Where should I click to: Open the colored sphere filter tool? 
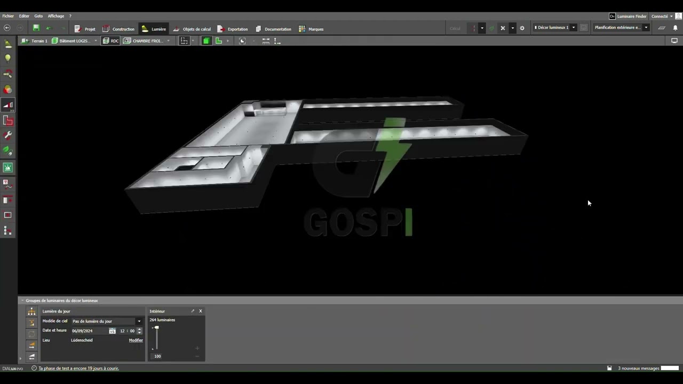[8, 90]
